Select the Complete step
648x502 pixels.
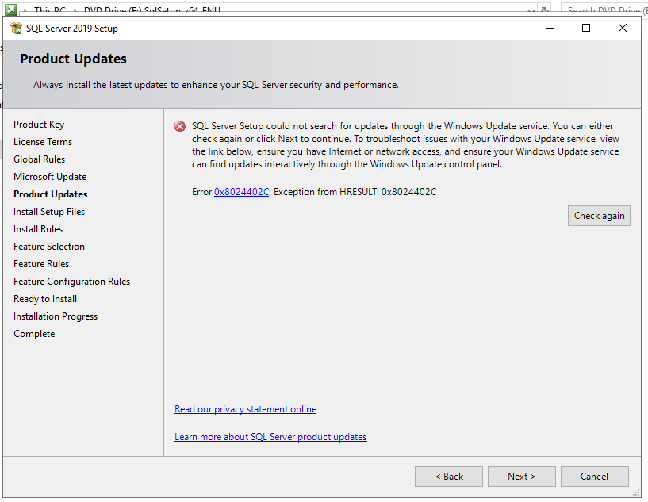34,334
